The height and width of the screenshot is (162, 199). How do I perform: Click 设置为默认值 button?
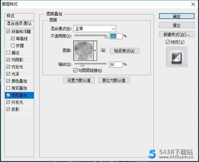79,80
